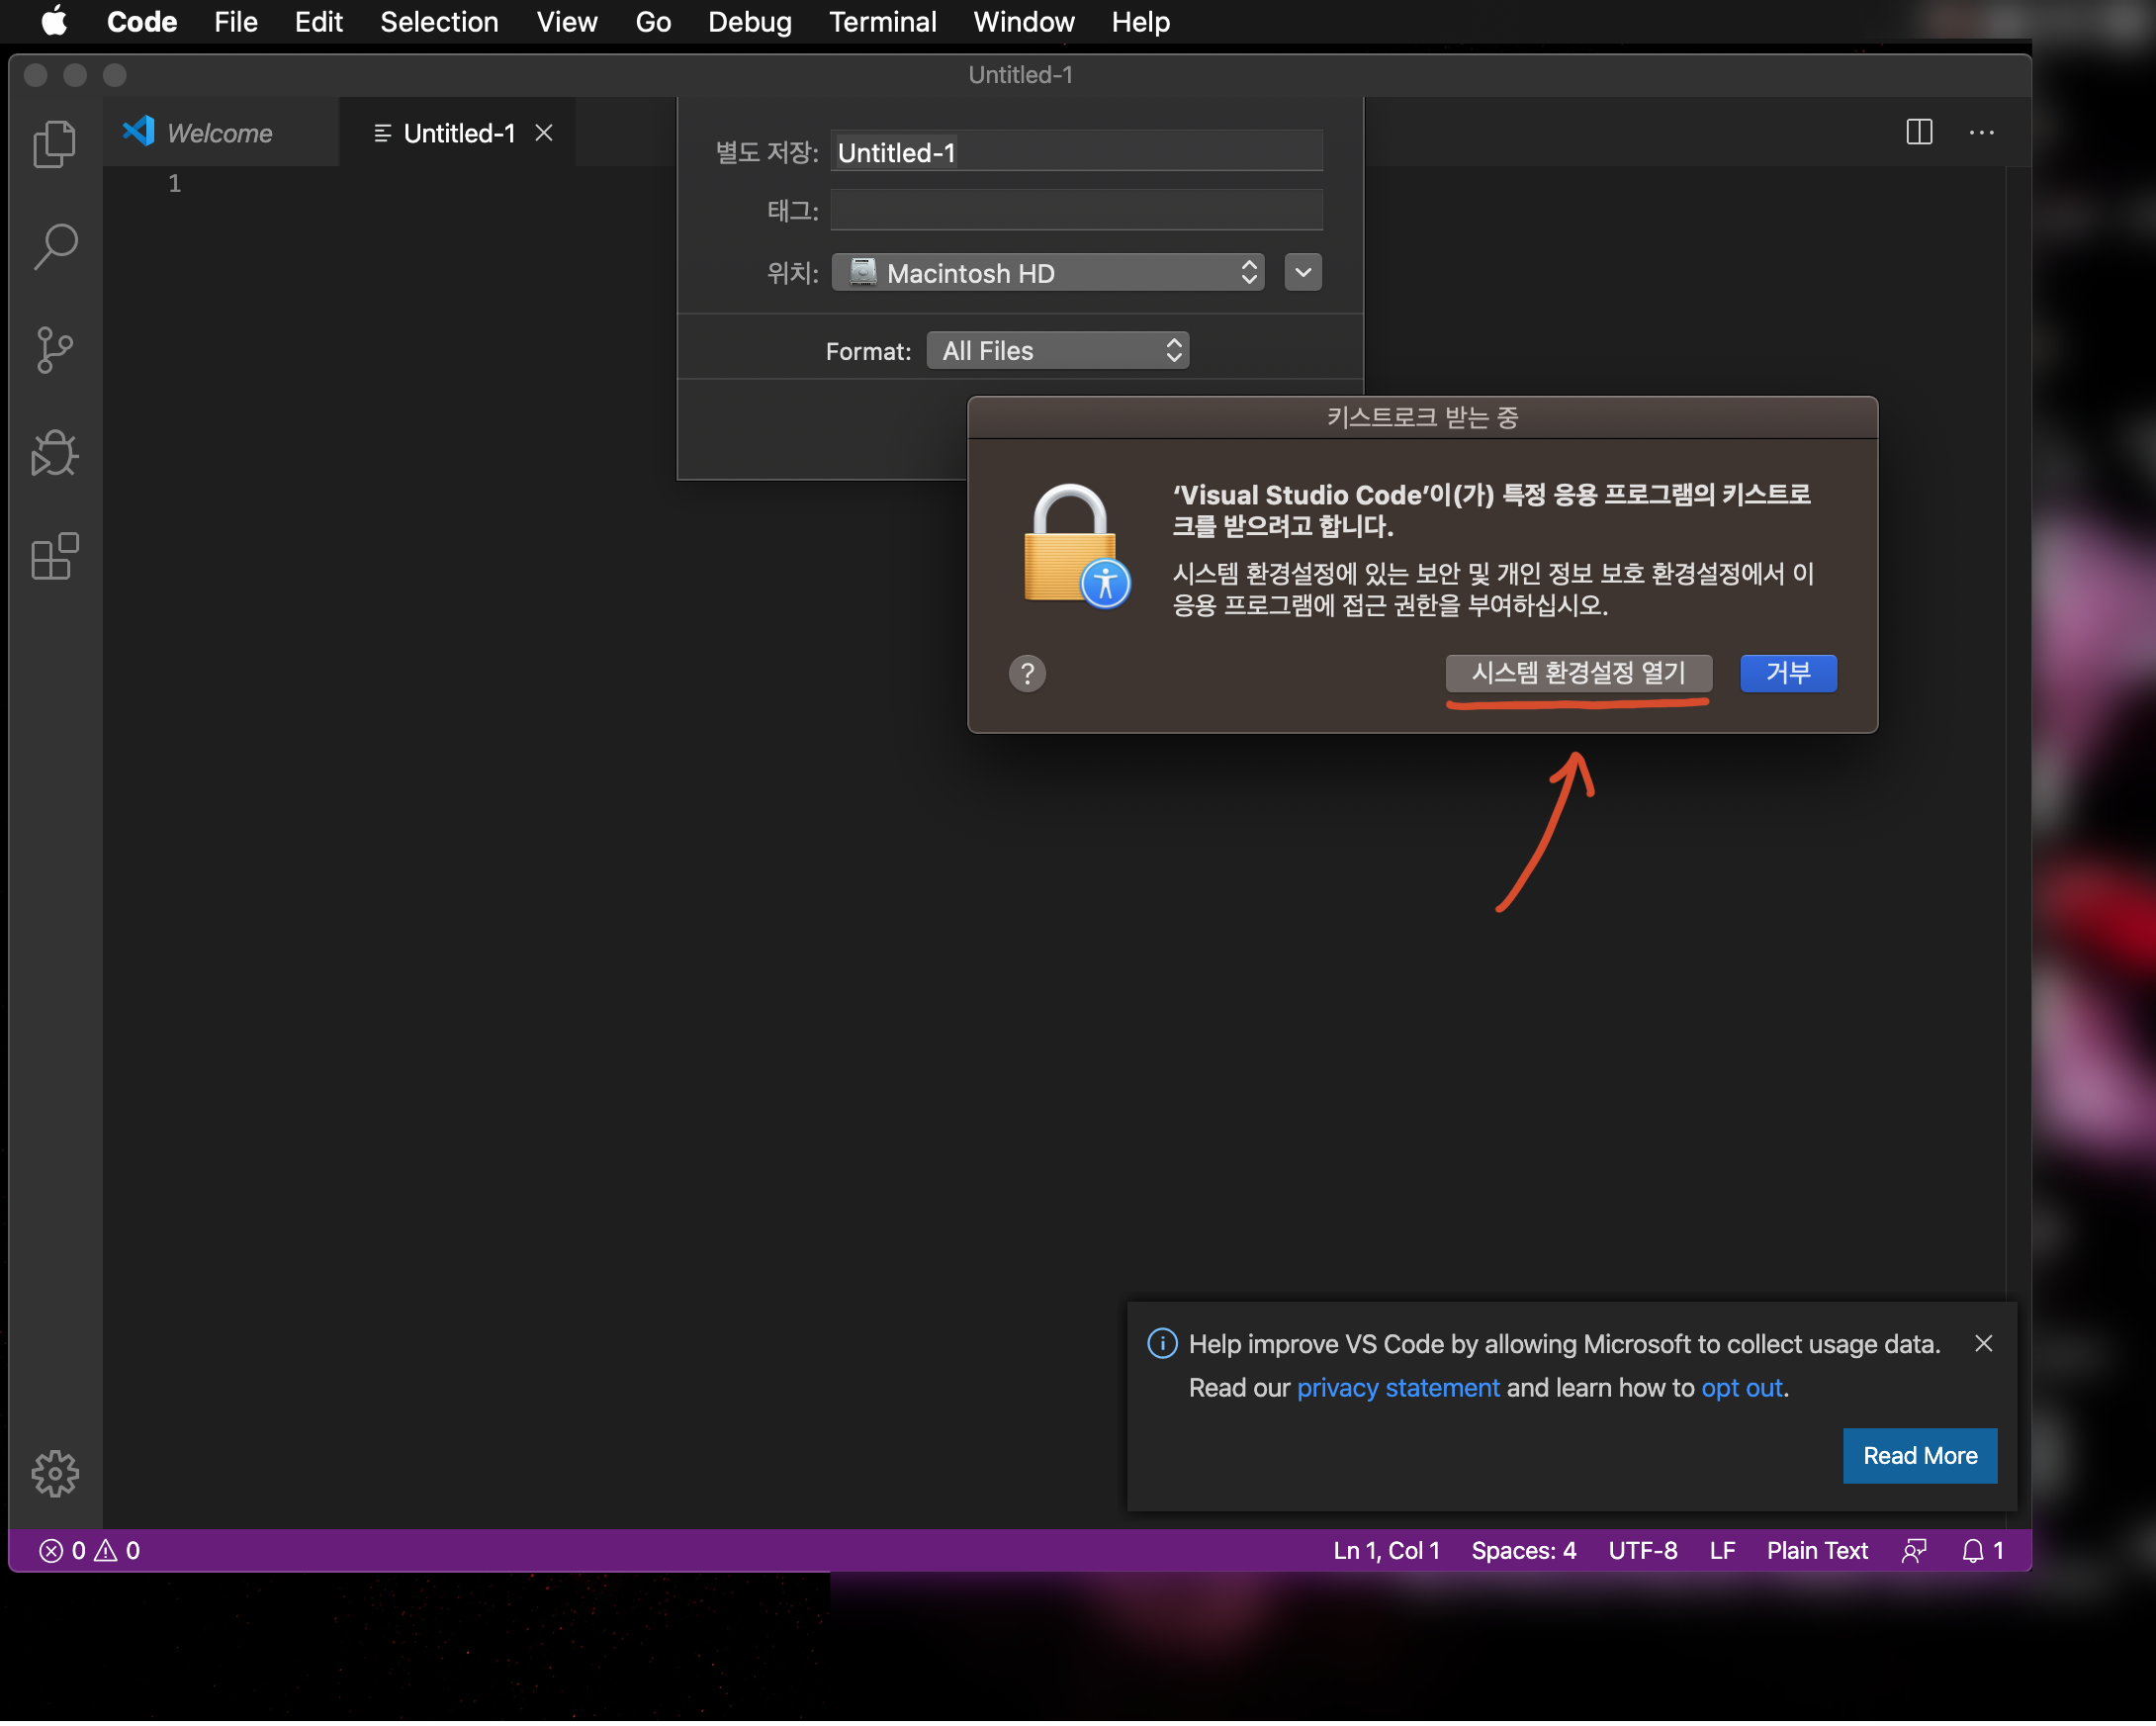Open the All Files format dropdown
This screenshot has width=2156, height=1726.
[x=1057, y=351]
